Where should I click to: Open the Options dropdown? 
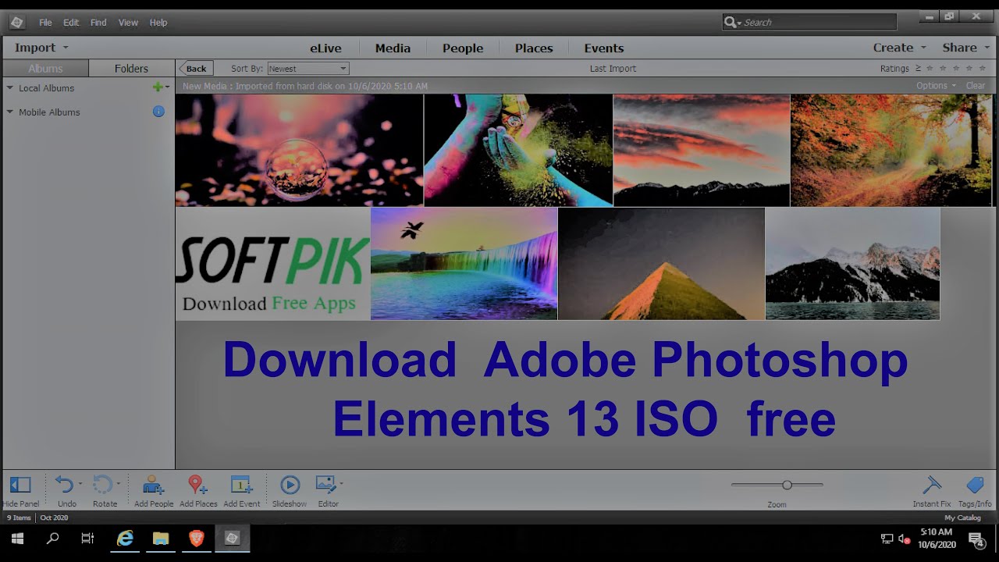click(x=936, y=86)
